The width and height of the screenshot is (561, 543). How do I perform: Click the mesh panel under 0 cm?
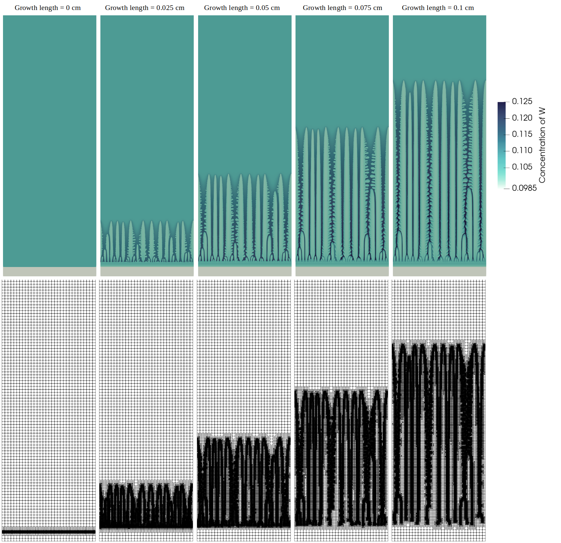(x=49, y=410)
